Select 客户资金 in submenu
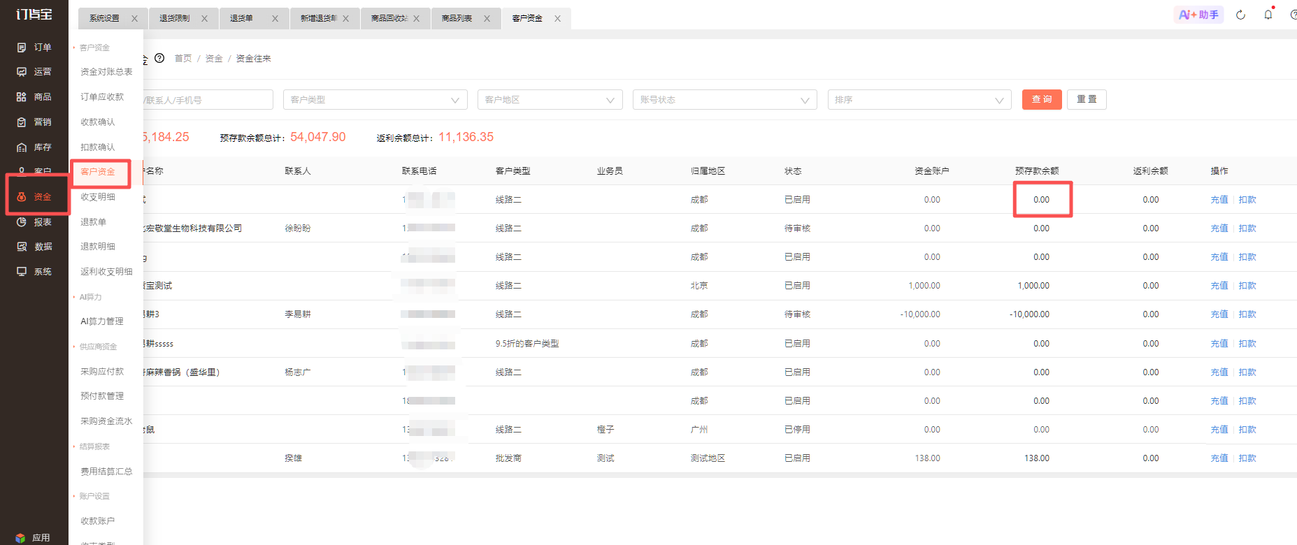Viewport: 1297px width, 545px height. coord(98,172)
